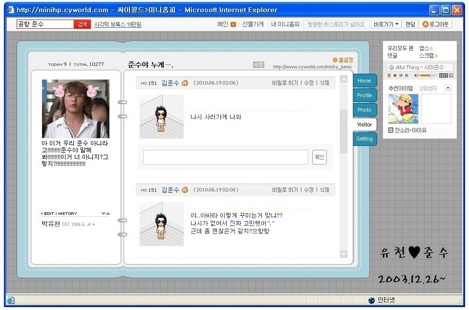
Task: Click the down triangle beside HISTORY
Action: click(x=104, y=213)
